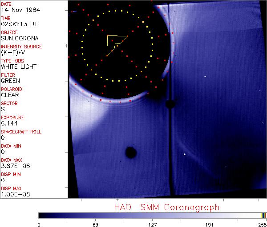Image resolution: width=267 pixels, height=227 pixels.
Task: Click the 127 tick label under the color bar
Action: (x=153, y=224)
